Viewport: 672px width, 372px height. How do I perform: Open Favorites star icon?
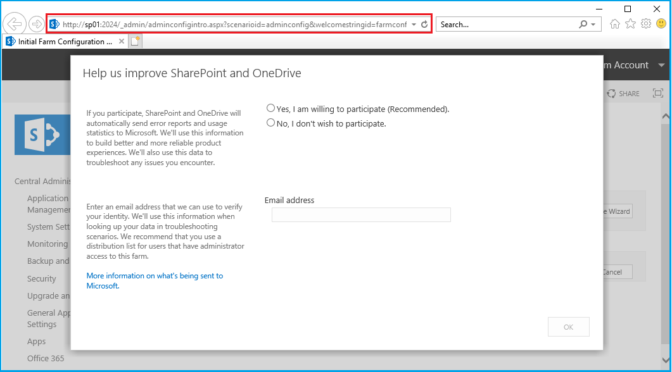coord(630,24)
